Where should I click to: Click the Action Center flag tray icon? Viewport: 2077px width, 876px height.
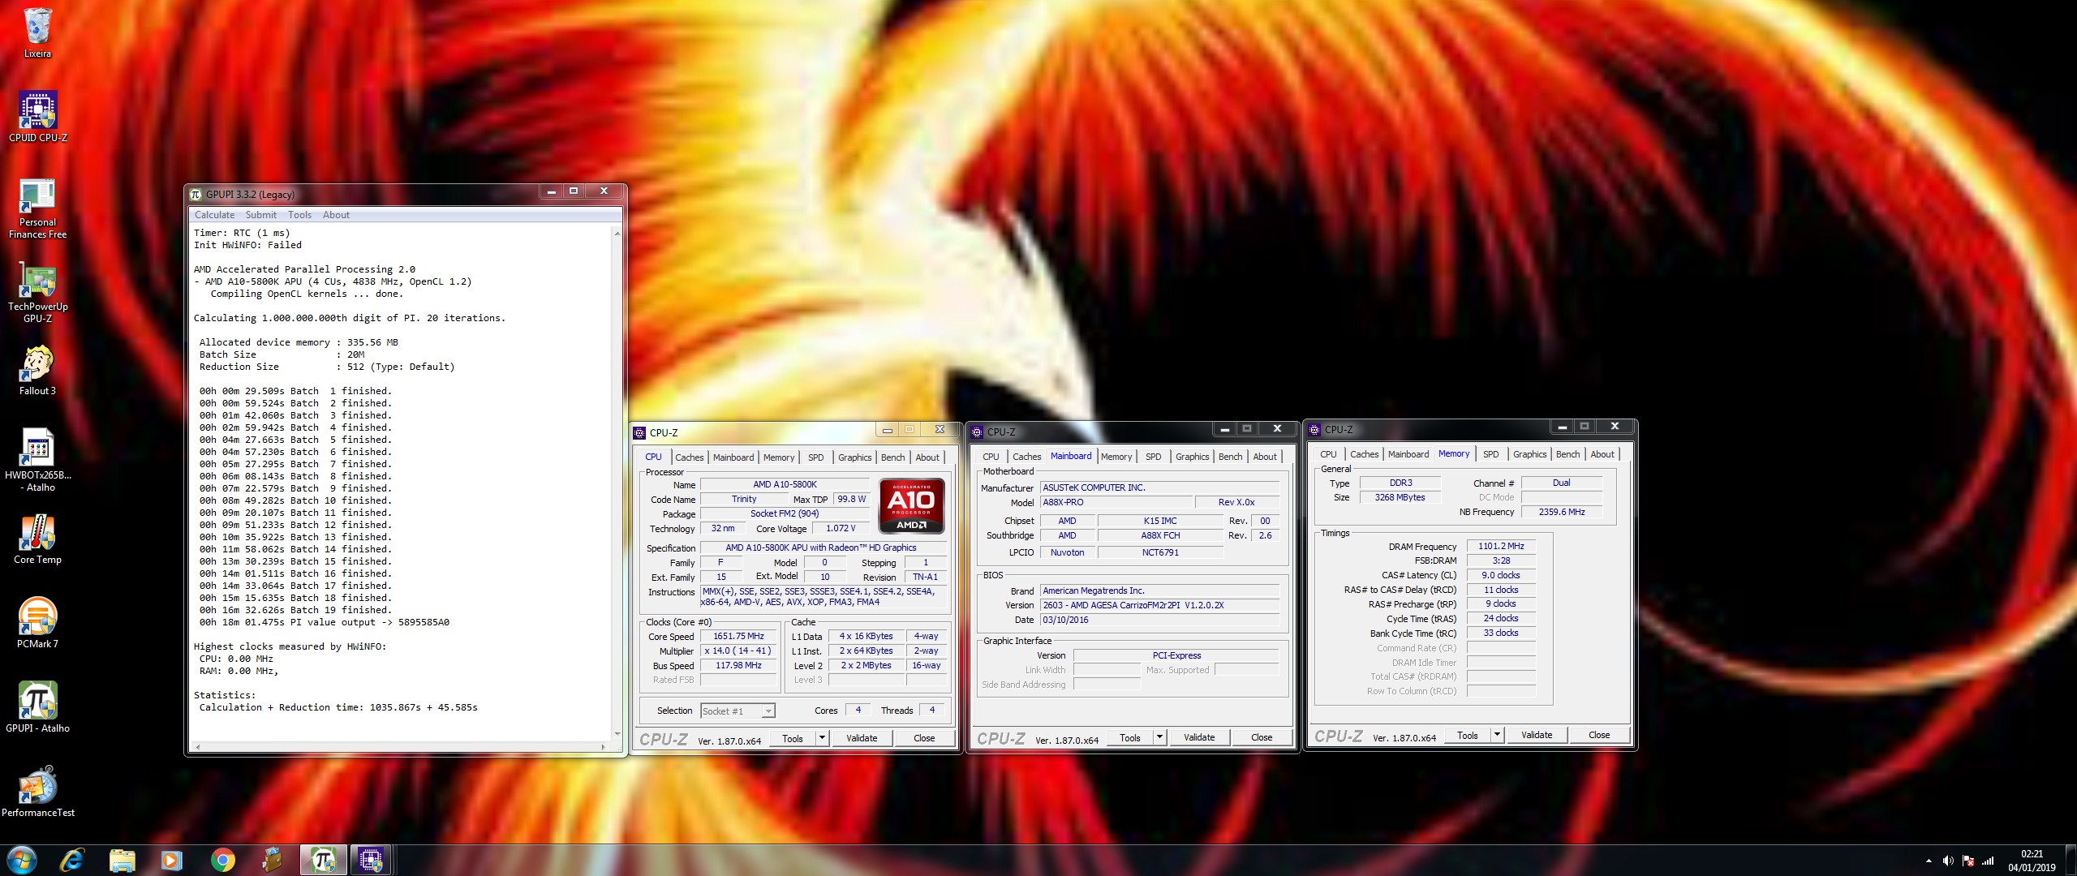(x=1967, y=861)
